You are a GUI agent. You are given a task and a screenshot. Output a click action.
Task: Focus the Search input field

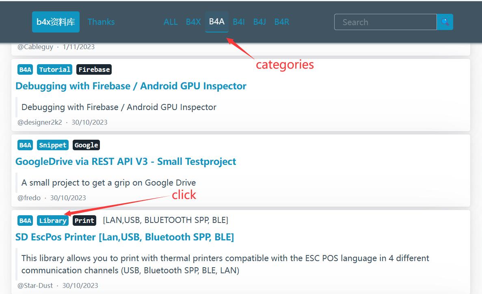(x=385, y=22)
